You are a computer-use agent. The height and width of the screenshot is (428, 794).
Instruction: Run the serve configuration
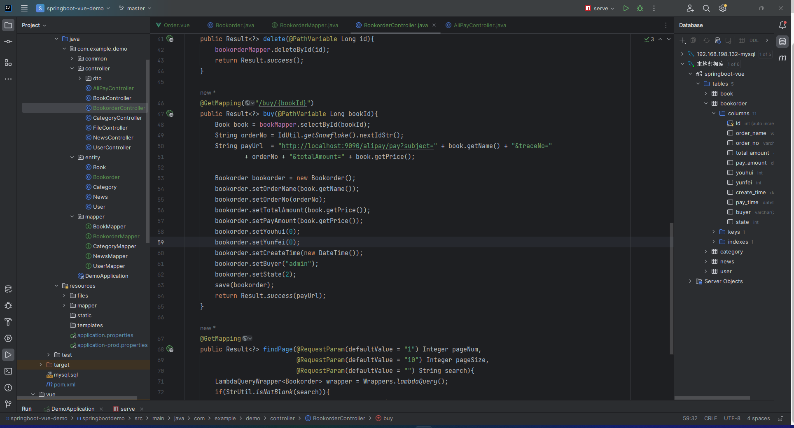coord(626,8)
